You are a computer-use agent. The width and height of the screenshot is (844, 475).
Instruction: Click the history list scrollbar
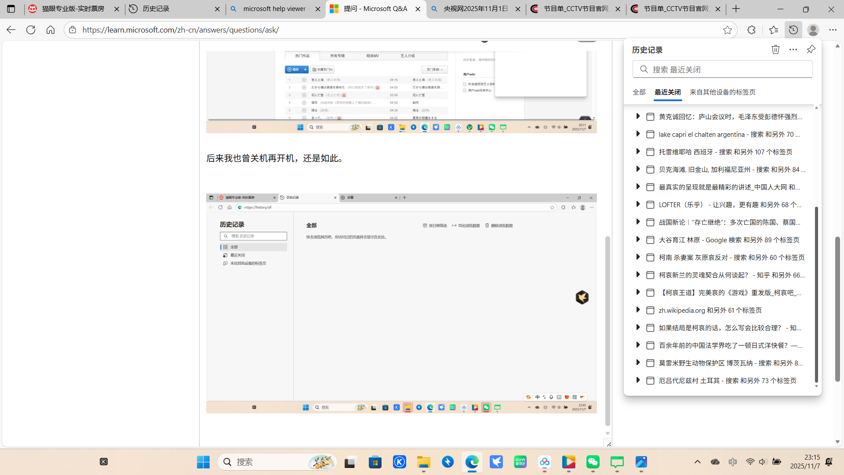click(816, 295)
